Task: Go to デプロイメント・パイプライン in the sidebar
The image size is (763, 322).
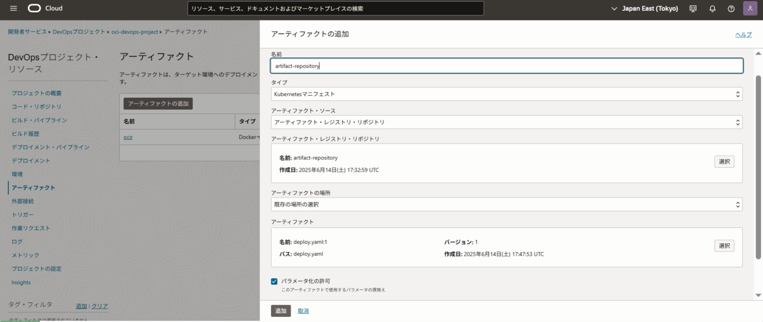Action: (50, 147)
